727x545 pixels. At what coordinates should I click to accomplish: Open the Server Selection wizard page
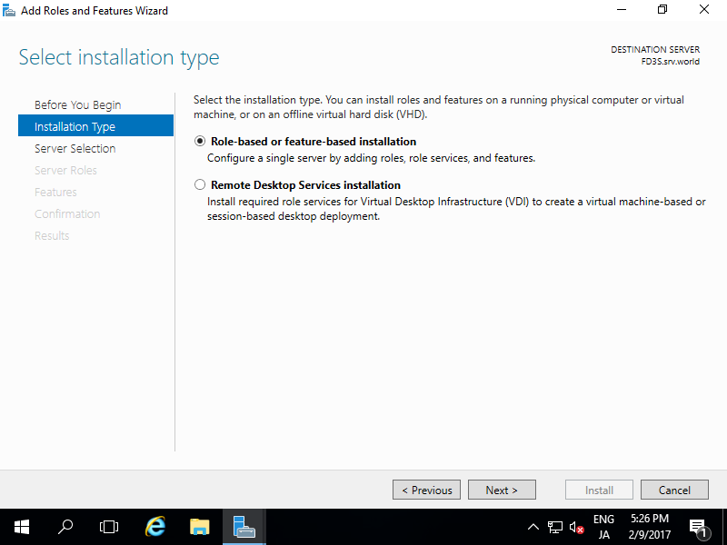point(75,148)
